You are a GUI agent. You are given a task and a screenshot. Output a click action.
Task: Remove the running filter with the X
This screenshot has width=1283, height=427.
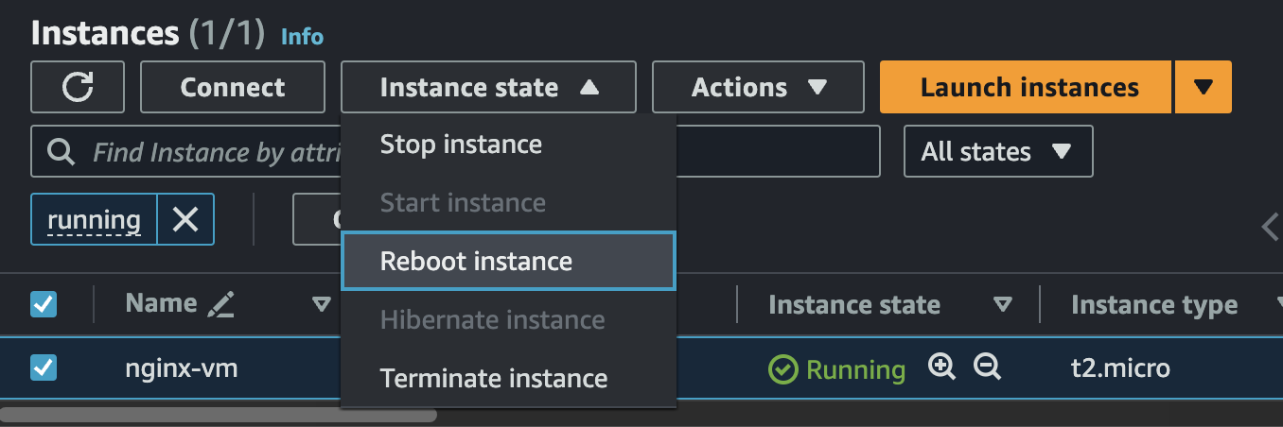[x=185, y=220]
